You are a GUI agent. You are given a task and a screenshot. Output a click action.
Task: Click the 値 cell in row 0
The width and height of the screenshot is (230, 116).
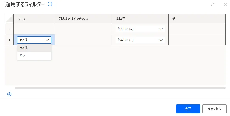click(197, 29)
